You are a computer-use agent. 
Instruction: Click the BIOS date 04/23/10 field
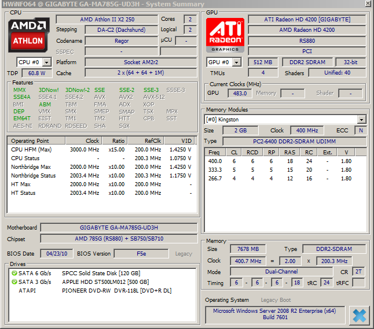(57, 254)
